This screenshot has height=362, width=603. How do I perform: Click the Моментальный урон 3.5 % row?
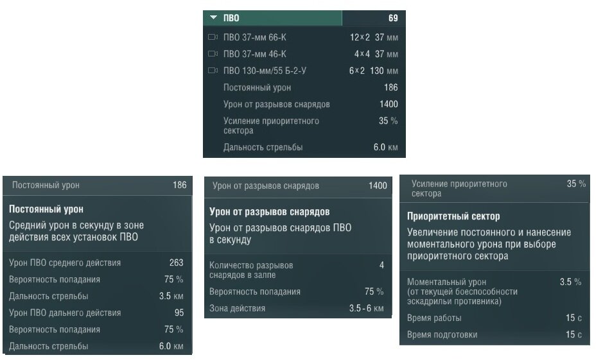pos(494,291)
